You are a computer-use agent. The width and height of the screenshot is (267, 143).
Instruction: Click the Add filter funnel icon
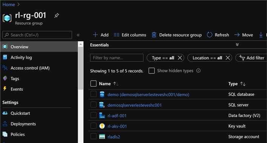pos(242,58)
